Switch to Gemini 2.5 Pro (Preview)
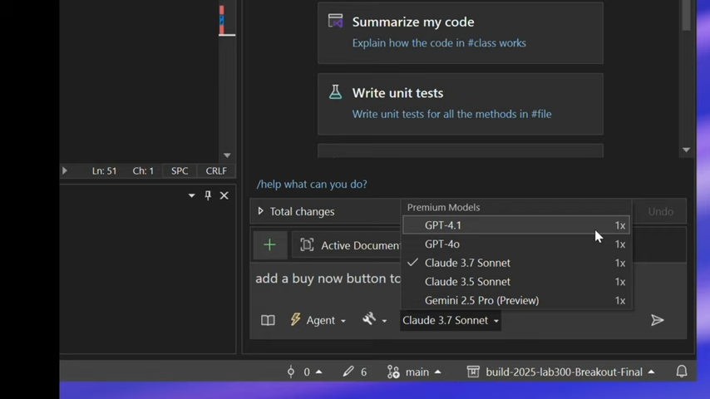The height and width of the screenshot is (399, 710). tap(515, 300)
